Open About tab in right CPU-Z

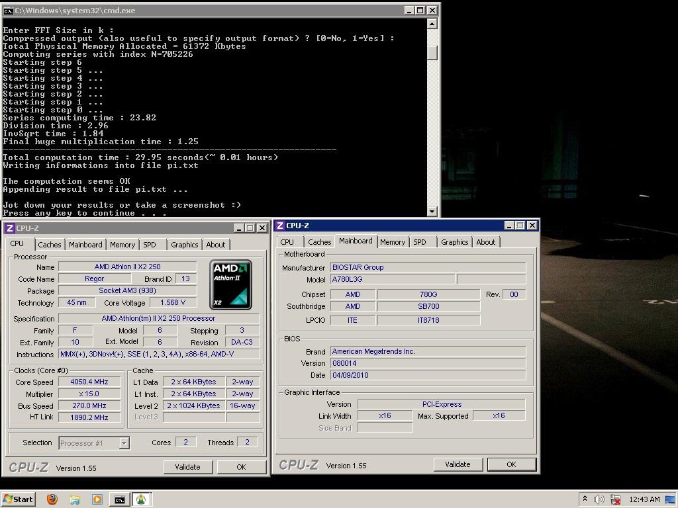click(x=485, y=242)
